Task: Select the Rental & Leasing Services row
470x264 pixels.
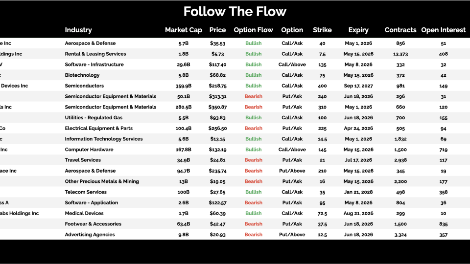Action: [95, 54]
